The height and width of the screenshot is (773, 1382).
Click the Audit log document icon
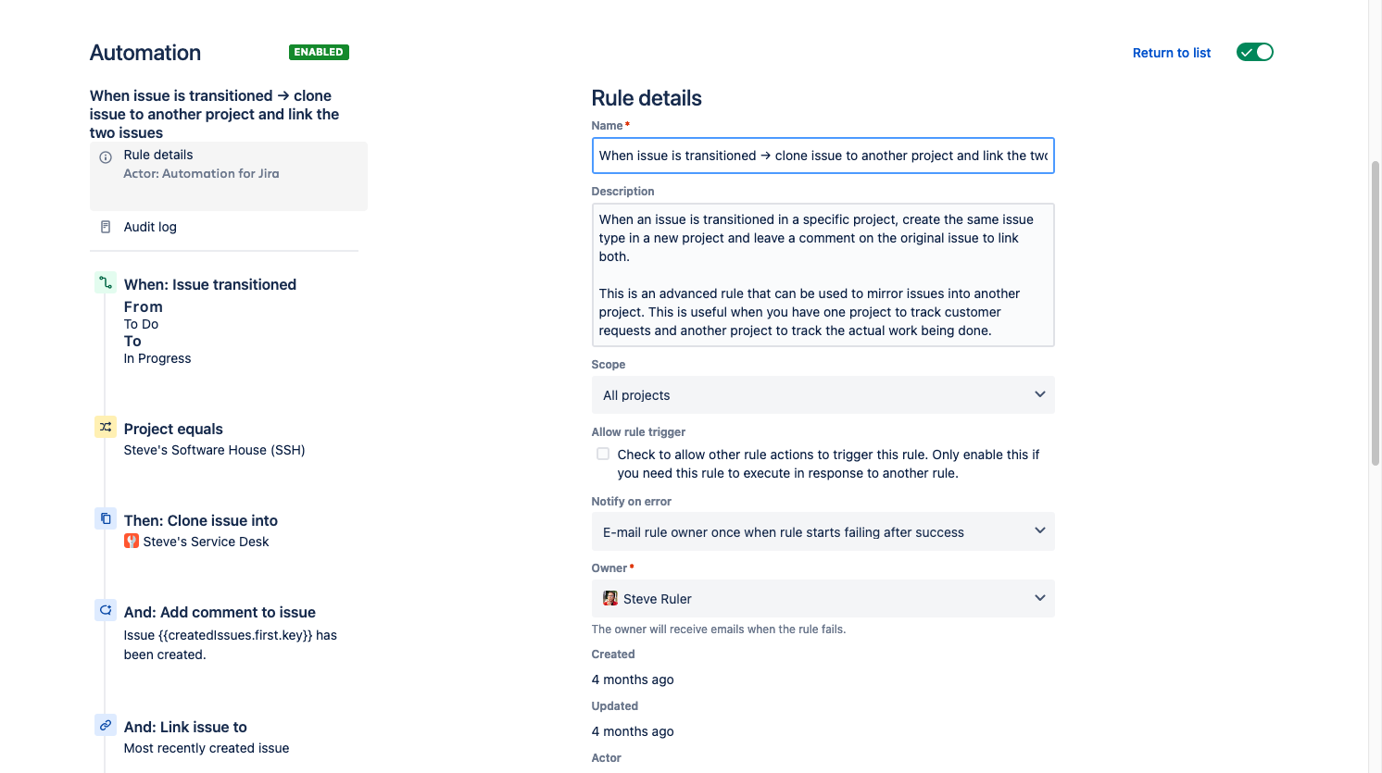click(x=106, y=227)
